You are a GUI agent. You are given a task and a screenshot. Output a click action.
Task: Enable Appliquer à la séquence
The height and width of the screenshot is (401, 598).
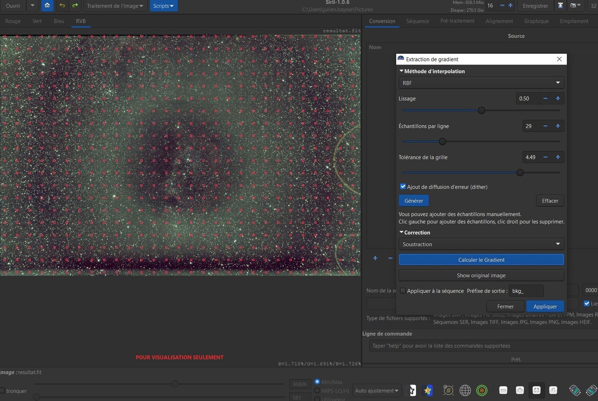point(403,291)
